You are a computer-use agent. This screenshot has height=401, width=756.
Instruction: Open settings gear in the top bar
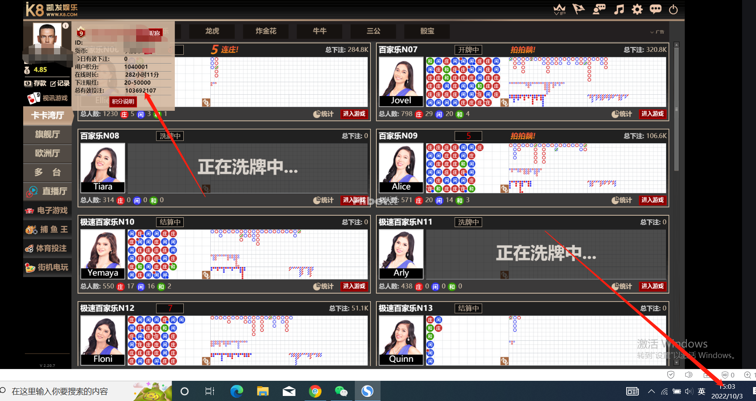click(637, 9)
